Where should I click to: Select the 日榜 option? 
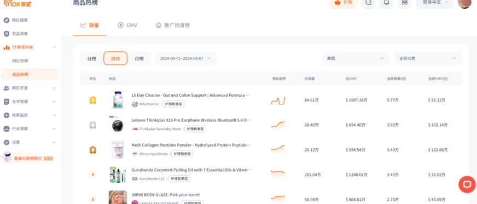tap(91, 58)
